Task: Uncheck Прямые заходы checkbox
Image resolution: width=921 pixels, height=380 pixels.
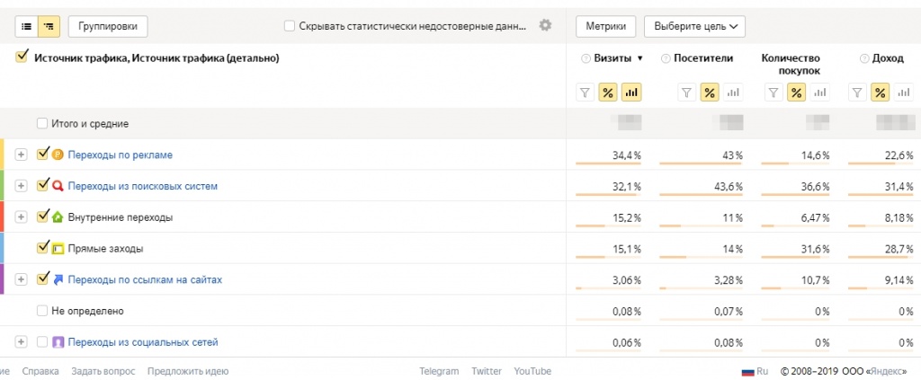Action: (x=42, y=247)
